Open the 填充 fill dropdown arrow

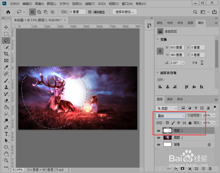(214, 123)
